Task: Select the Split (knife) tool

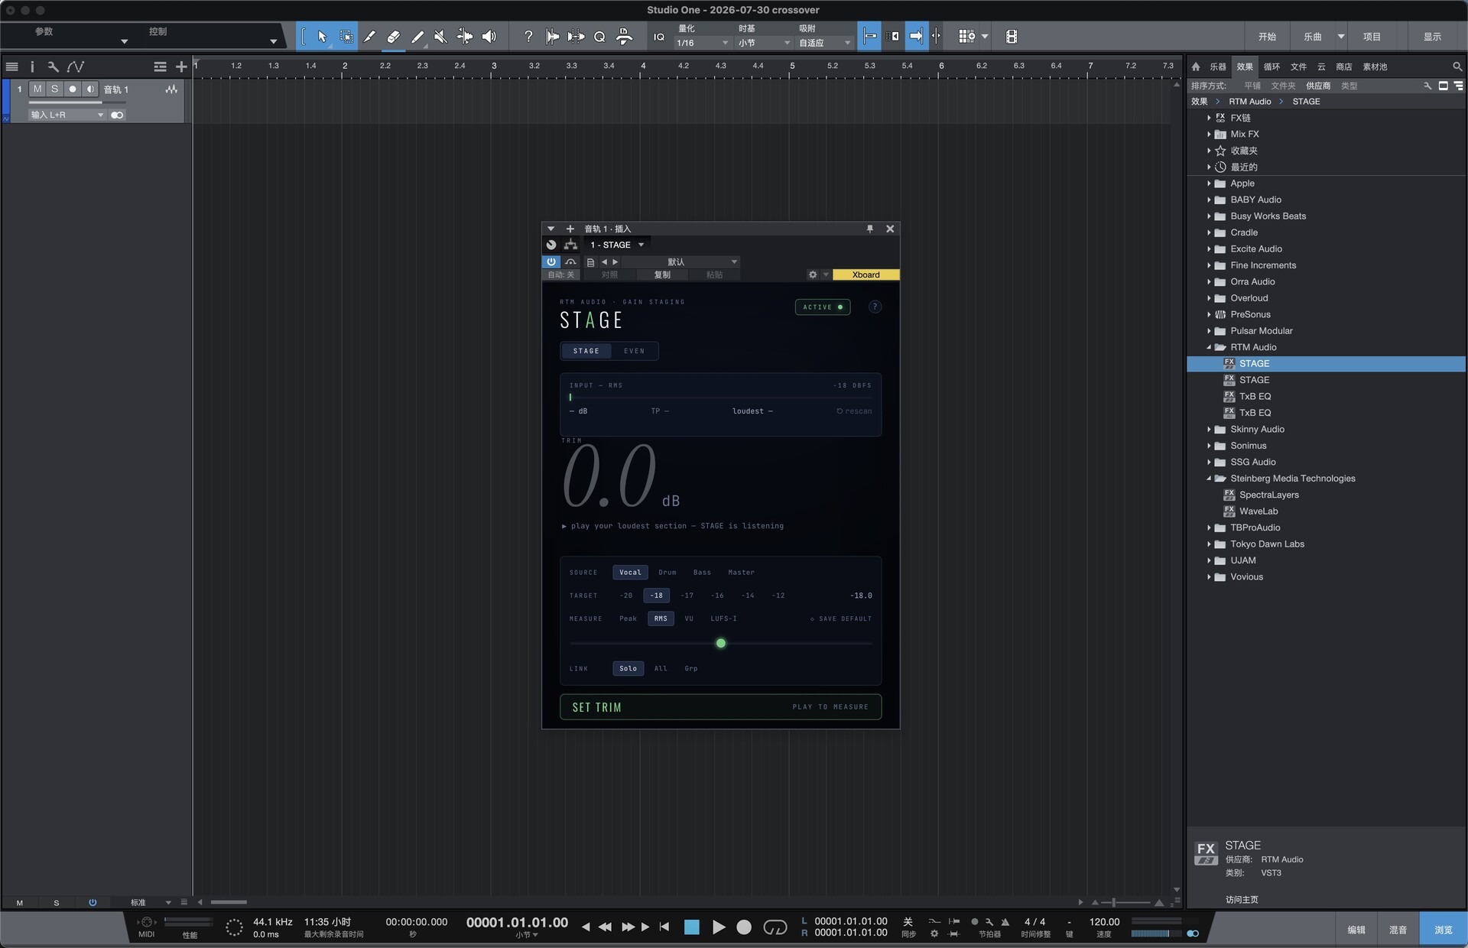Action: 369,36
